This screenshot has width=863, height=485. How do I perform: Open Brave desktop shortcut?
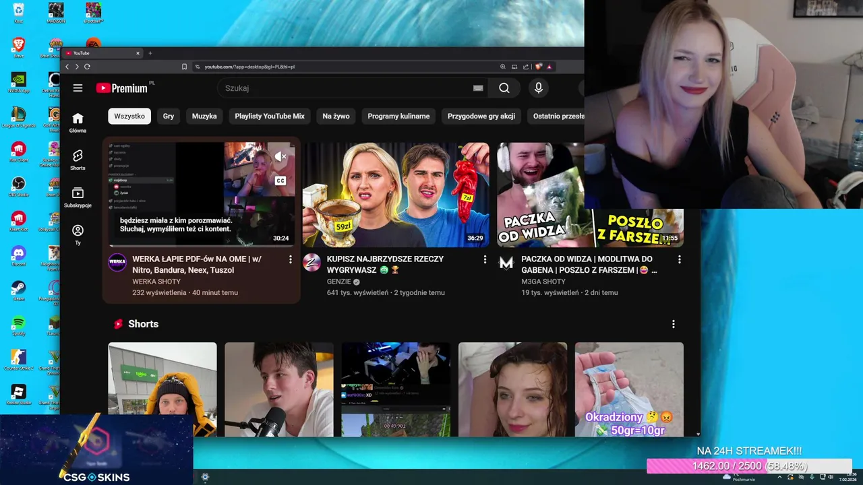coord(18,47)
